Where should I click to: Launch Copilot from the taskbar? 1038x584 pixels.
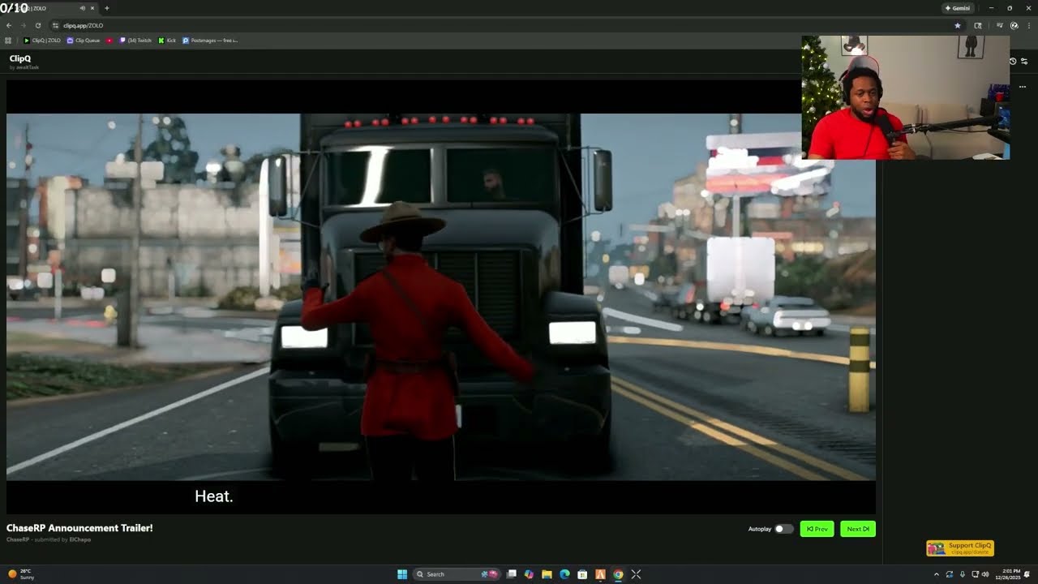tap(530, 574)
